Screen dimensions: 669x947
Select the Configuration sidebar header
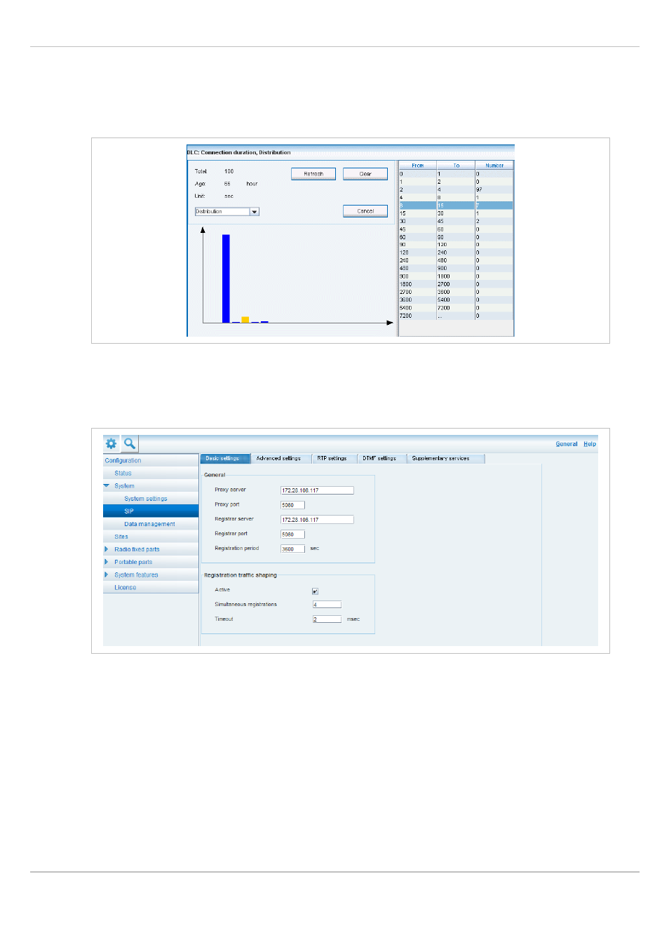pos(151,461)
